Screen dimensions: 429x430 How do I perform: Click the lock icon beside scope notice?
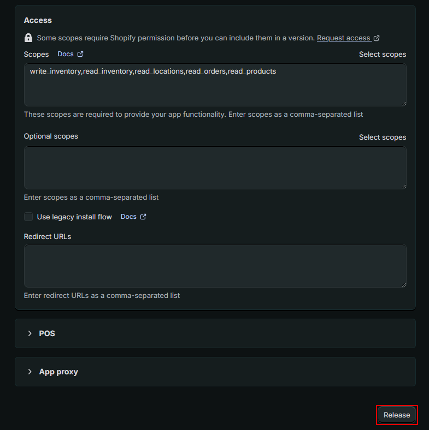28,38
